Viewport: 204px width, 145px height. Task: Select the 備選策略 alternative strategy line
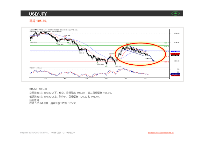pyautogui.click(x=64, y=97)
